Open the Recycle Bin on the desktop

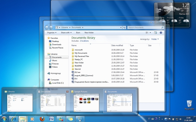189,105
